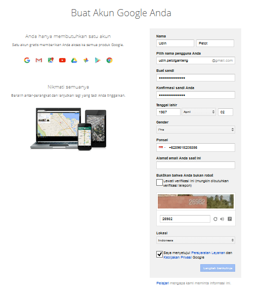Viewport: 265px width, 293px height.
Task: Click the username field udin.petotganteng
Action: tap(196, 61)
